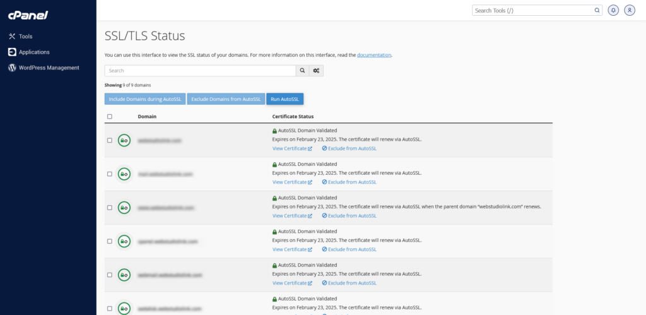Screen dimensions: 646x315
Task: Select the checkbox for the third domain row
Action: click(x=110, y=207)
